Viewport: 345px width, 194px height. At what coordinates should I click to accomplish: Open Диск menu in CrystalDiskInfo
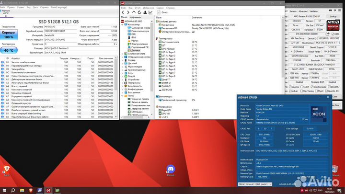(35, 7)
